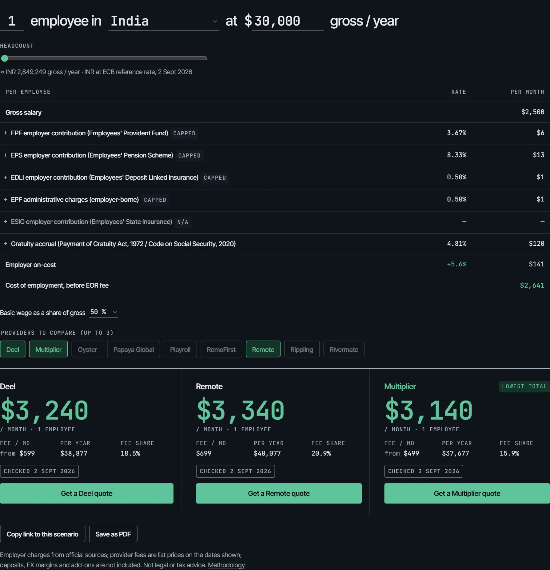This screenshot has height=570, width=550.
Task: Open the India country dropdown
Action: pyautogui.click(x=163, y=21)
